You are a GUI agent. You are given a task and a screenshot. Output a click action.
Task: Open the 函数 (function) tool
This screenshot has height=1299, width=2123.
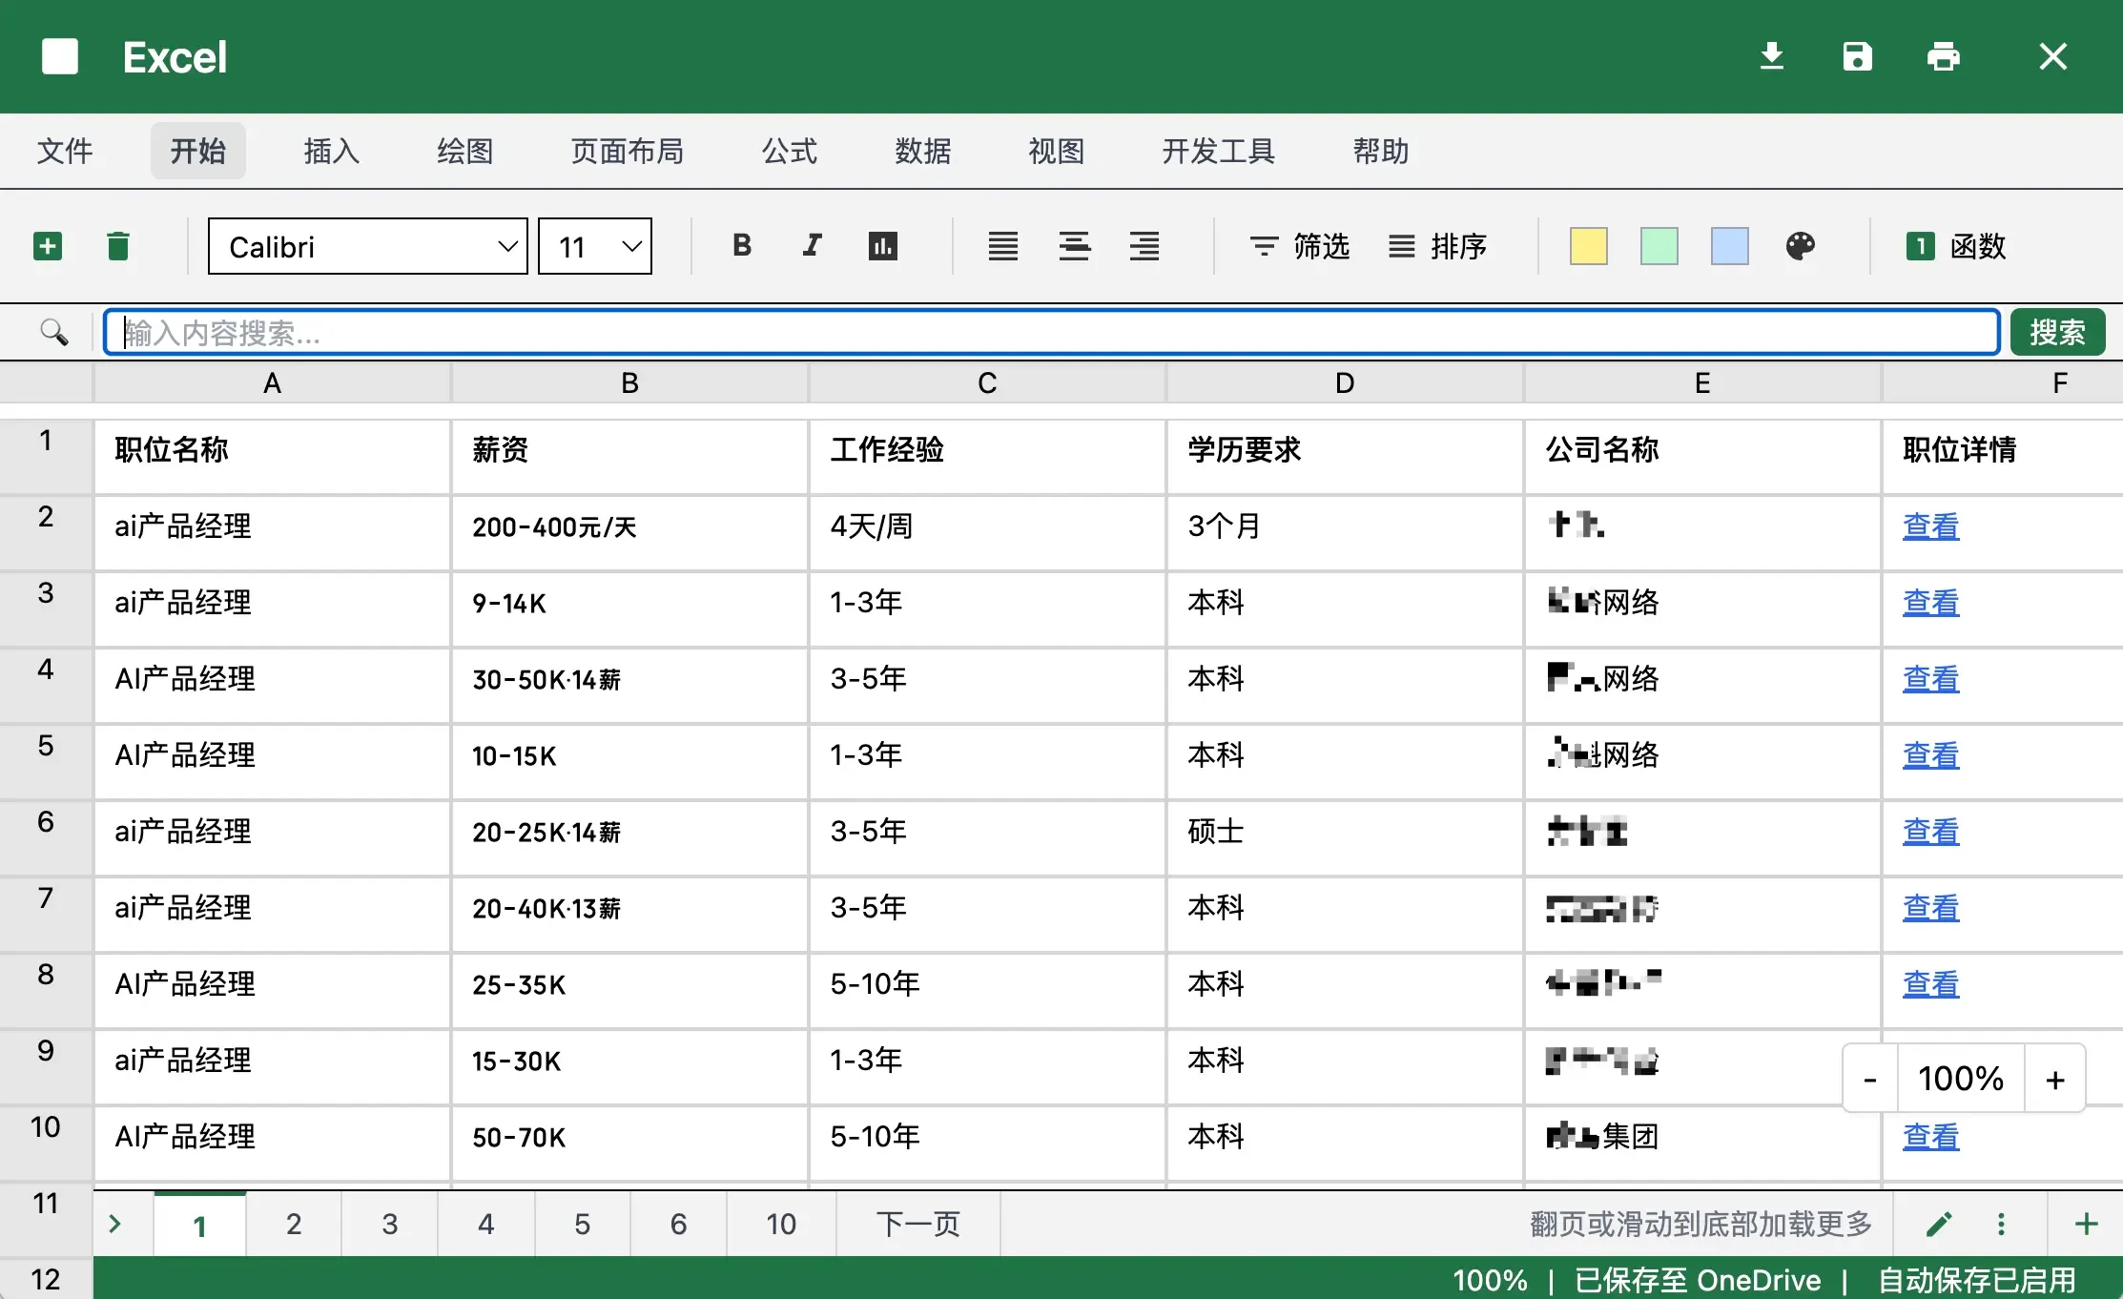(1957, 245)
